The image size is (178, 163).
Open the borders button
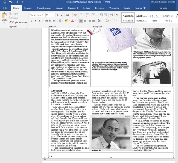[113, 21]
